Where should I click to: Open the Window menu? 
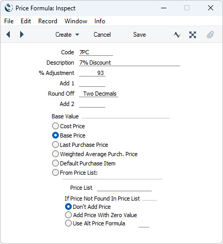[x=76, y=21]
